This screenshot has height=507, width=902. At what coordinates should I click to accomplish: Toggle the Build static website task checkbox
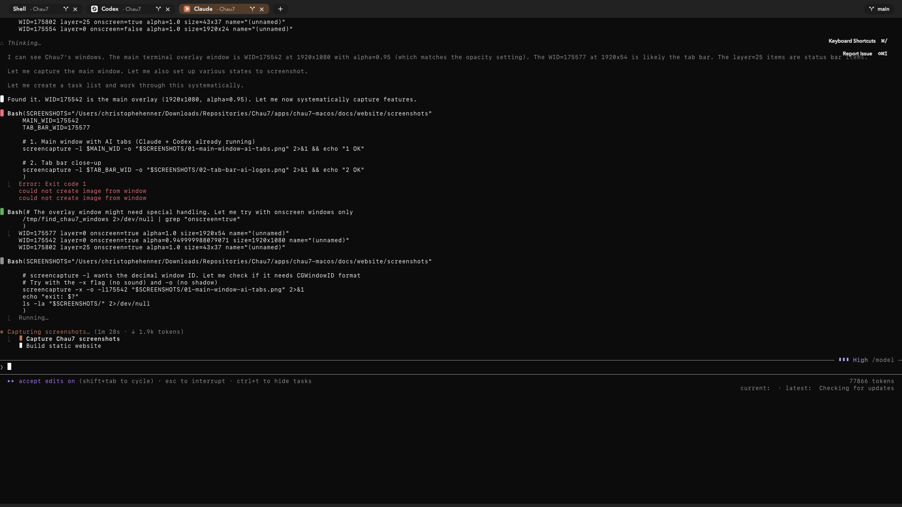pyautogui.click(x=21, y=346)
